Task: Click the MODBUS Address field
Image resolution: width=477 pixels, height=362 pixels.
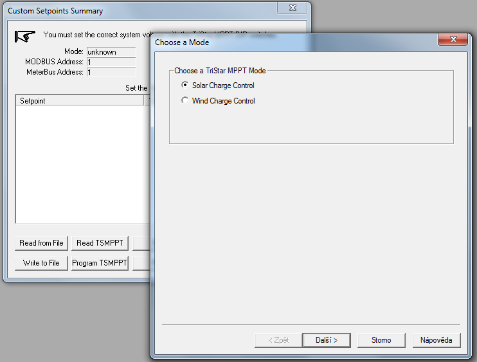Action: [x=111, y=62]
